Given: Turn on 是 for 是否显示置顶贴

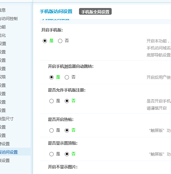Looking at the screenshot, I should tap(51, 154).
